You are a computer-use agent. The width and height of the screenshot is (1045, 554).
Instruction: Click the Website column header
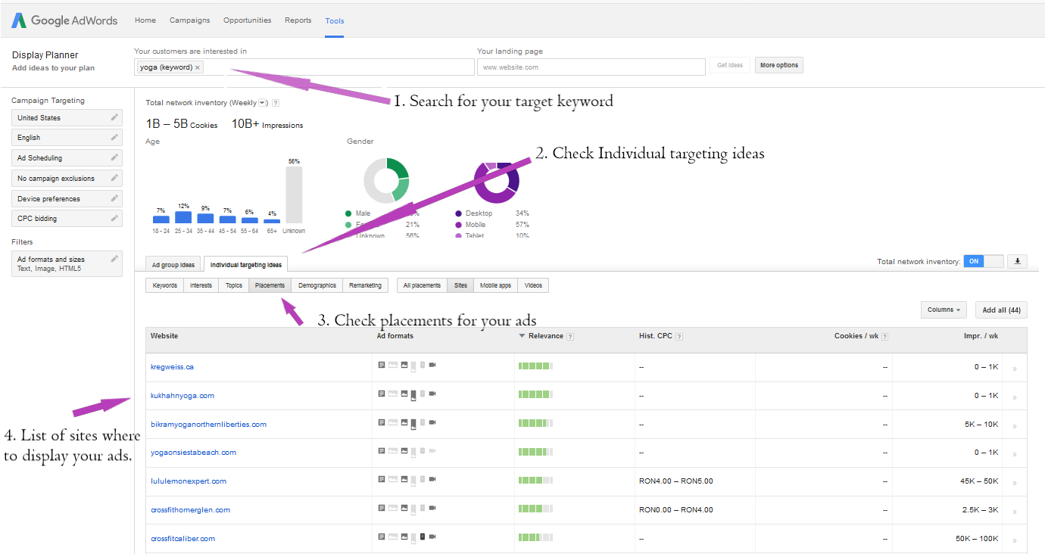(x=164, y=336)
